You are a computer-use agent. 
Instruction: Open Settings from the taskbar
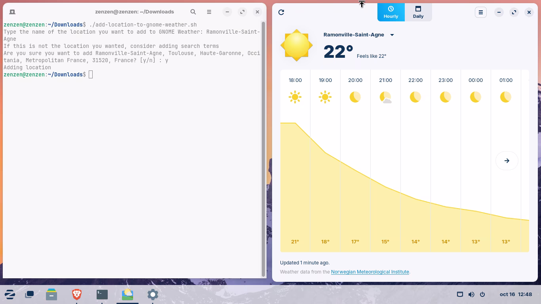(153, 294)
